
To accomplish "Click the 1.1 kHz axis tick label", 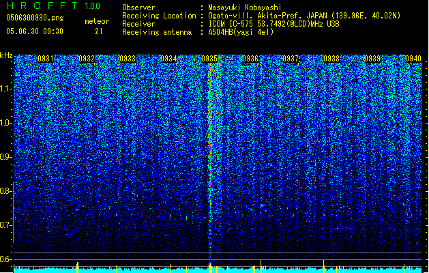I will [6, 89].
